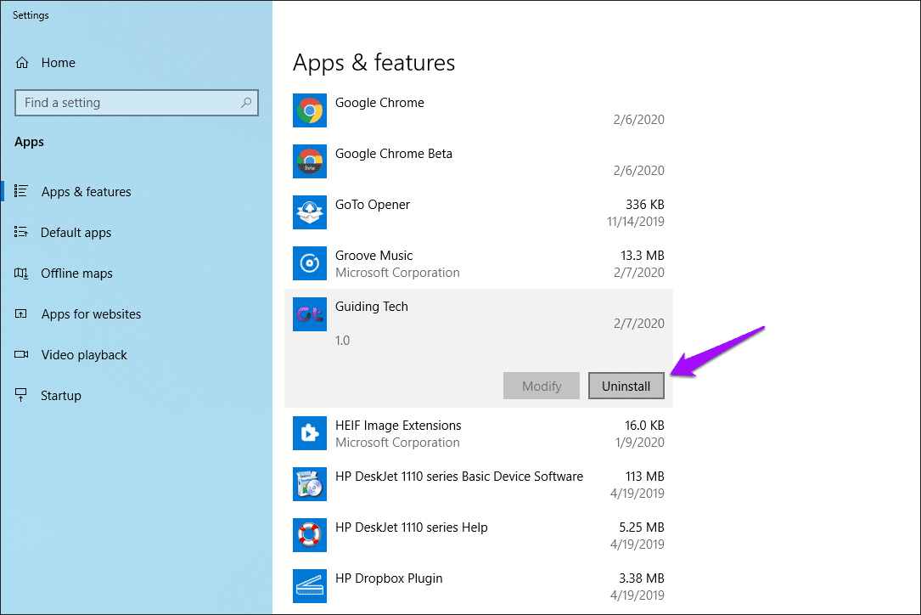The image size is (921, 615).
Task: Click the Default apps sidebar icon
Action: click(21, 232)
